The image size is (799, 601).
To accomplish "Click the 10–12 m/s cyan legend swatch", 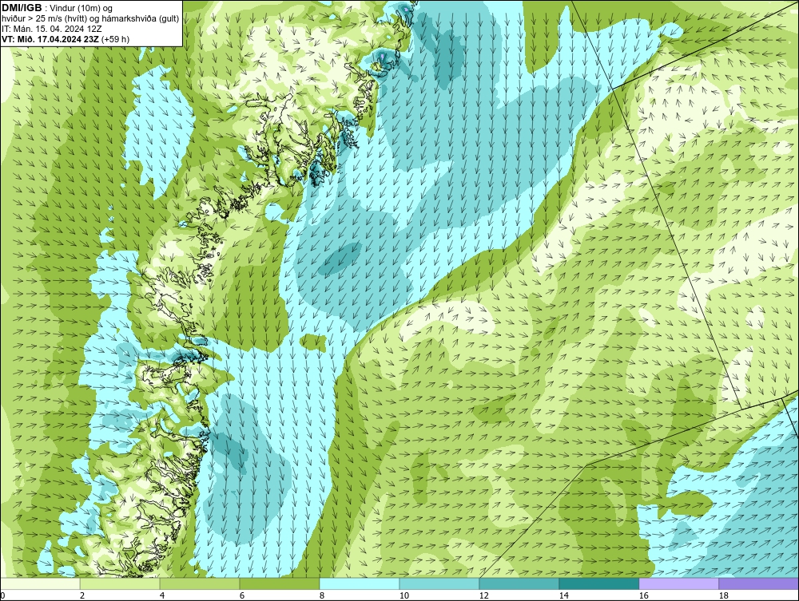I will [x=439, y=583].
